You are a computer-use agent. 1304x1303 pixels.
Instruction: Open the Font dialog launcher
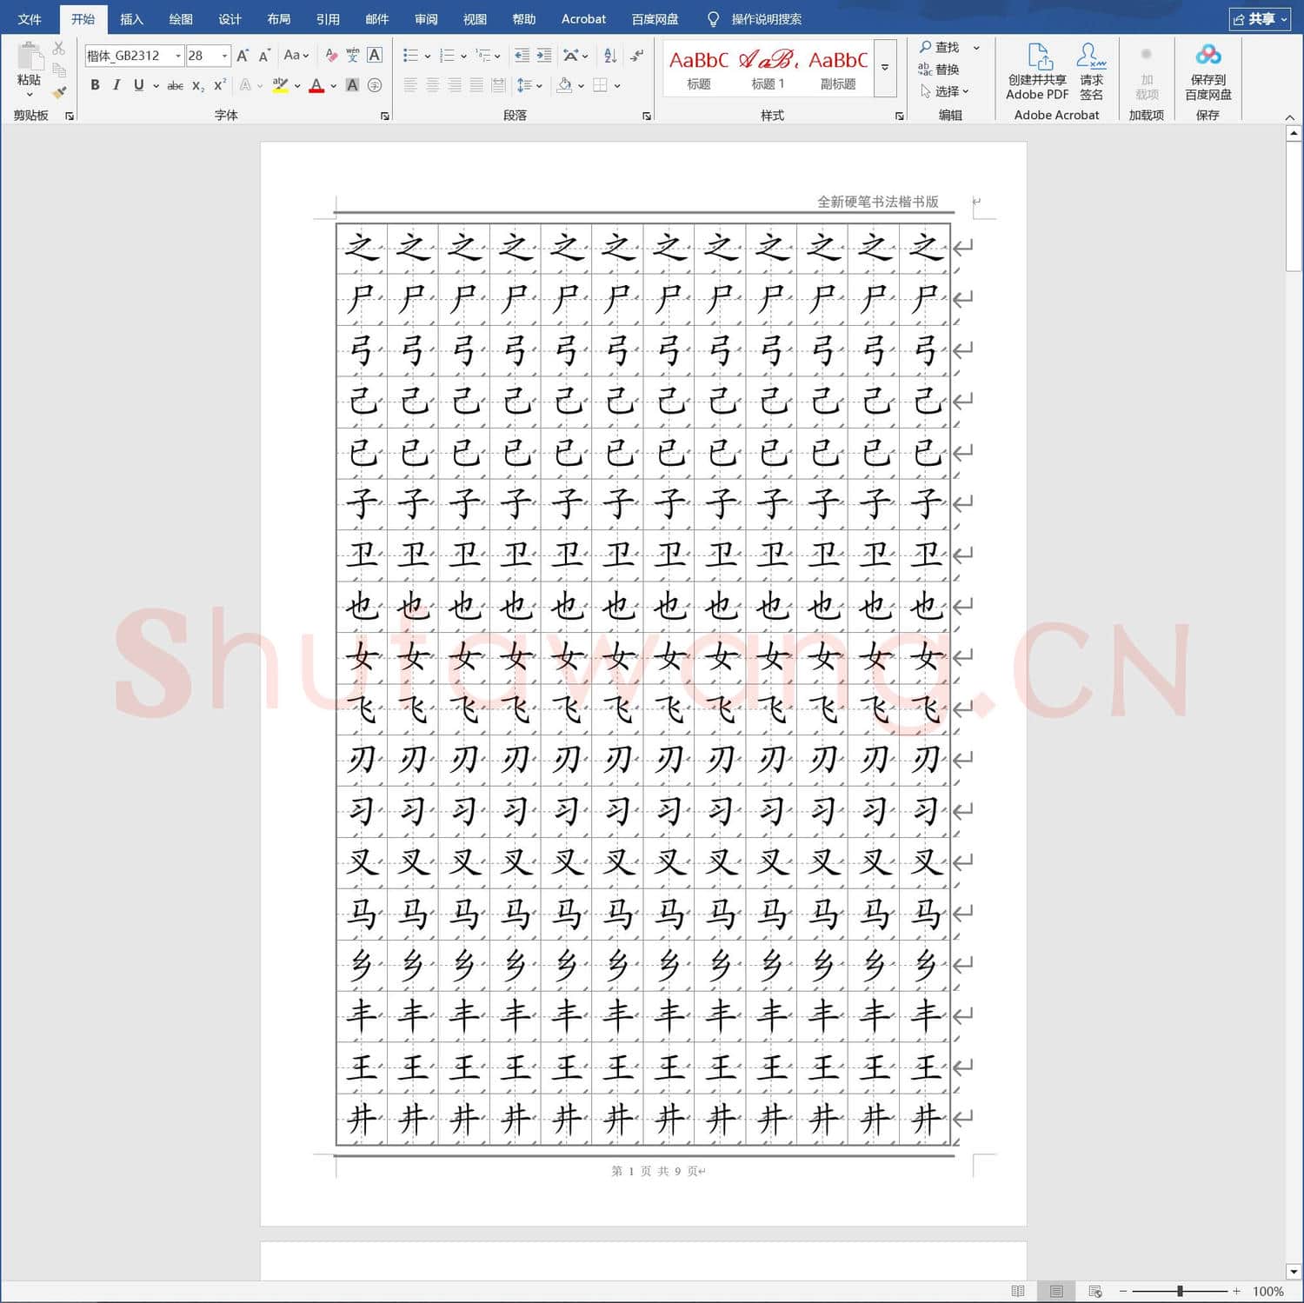385,116
